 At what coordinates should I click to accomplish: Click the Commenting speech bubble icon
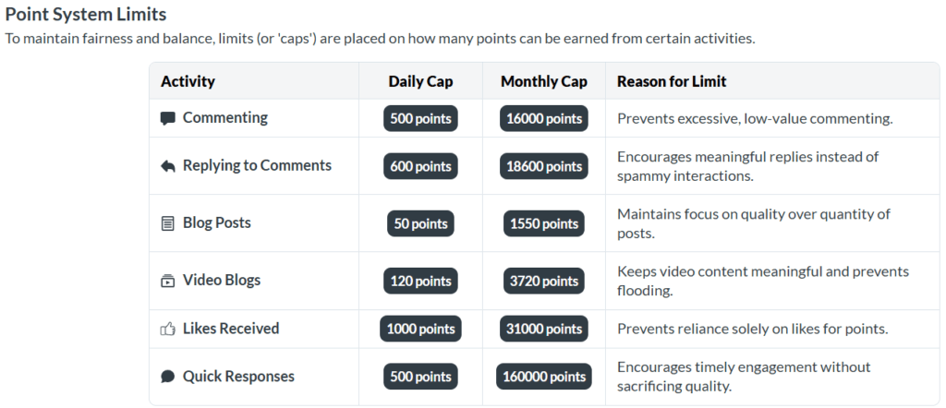click(167, 118)
